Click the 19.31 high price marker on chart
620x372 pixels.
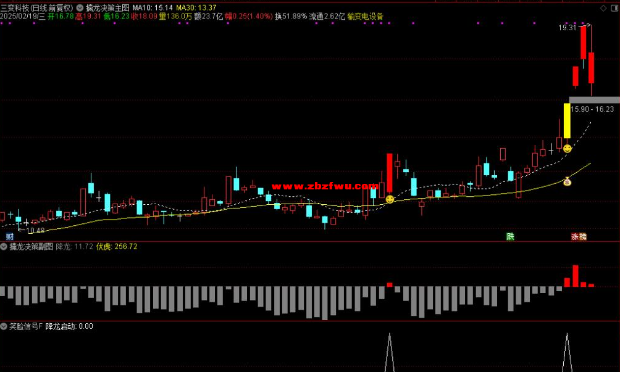(x=568, y=28)
